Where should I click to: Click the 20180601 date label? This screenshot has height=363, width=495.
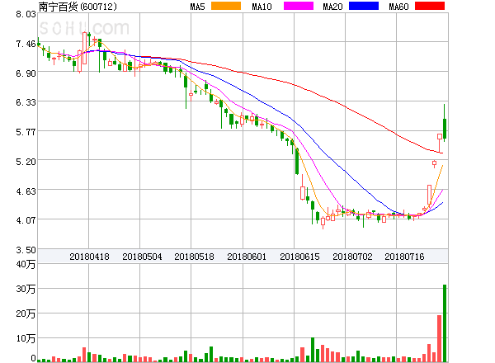[x=247, y=257]
